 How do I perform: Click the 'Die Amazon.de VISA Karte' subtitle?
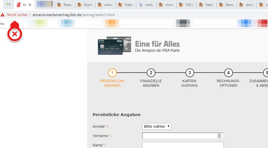click(x=157, y=50)
